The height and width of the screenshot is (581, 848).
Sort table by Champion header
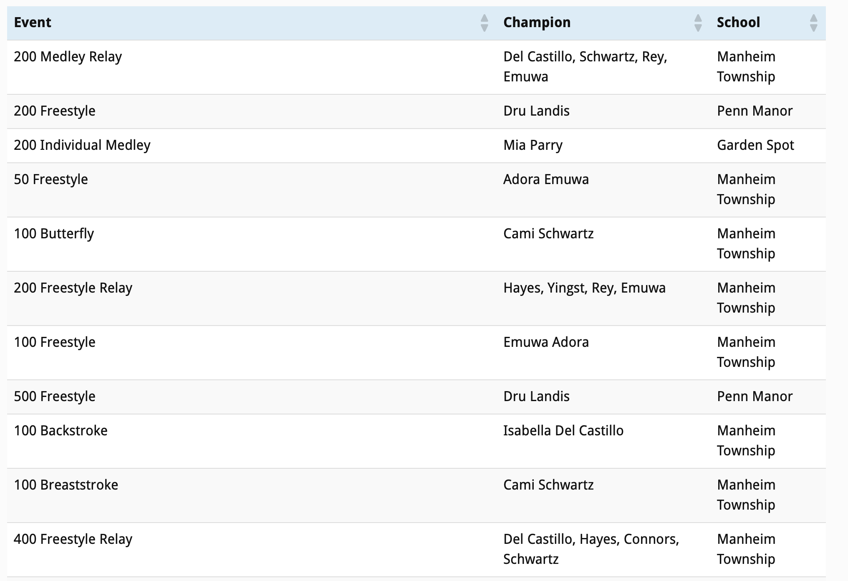(x=537, y=23)
